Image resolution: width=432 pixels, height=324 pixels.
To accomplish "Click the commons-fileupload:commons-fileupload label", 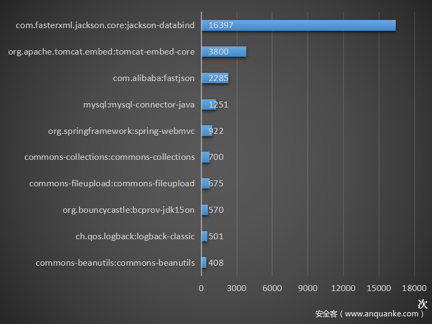I will click(112, 184).
